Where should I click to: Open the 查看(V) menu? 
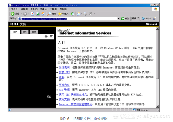[x=34, y=9]
